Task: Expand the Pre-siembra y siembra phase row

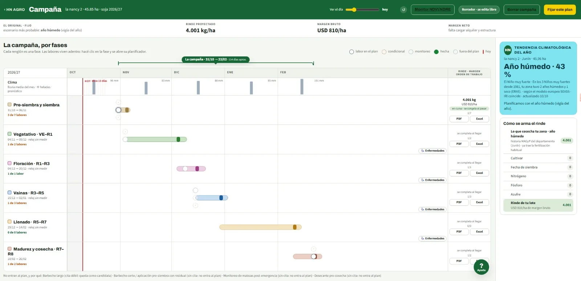Action: [35, 110]
